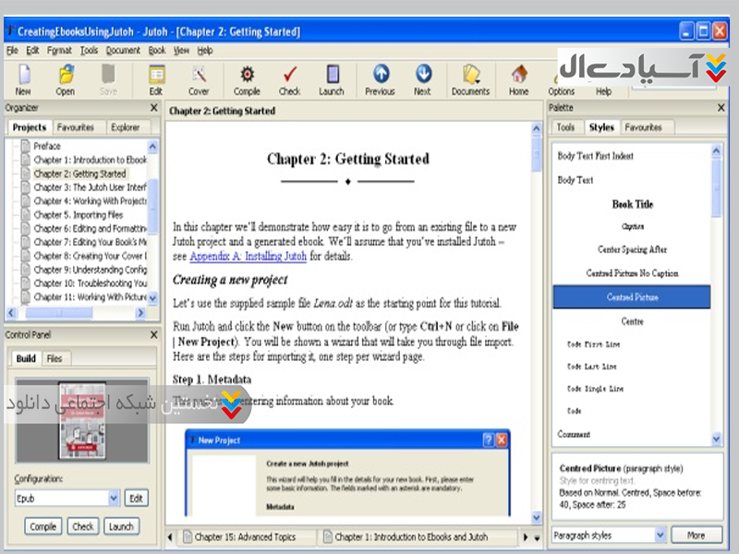This screenshot has width=739, height=554.
Task: Click the Documents toolbar icon
Action: point(471,78)
